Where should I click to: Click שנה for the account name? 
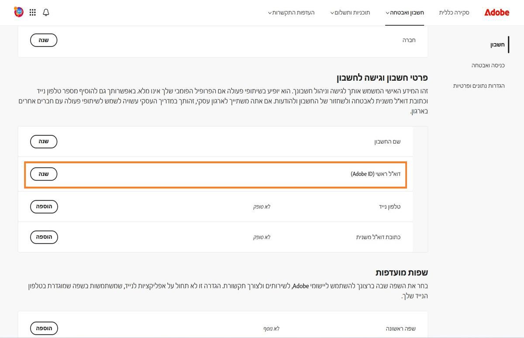coord(44,141)
